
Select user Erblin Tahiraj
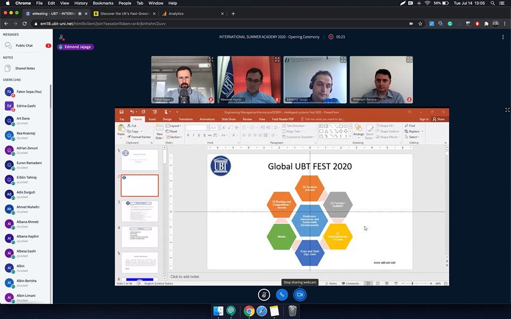pyautogui.click(x=26, y=180)
